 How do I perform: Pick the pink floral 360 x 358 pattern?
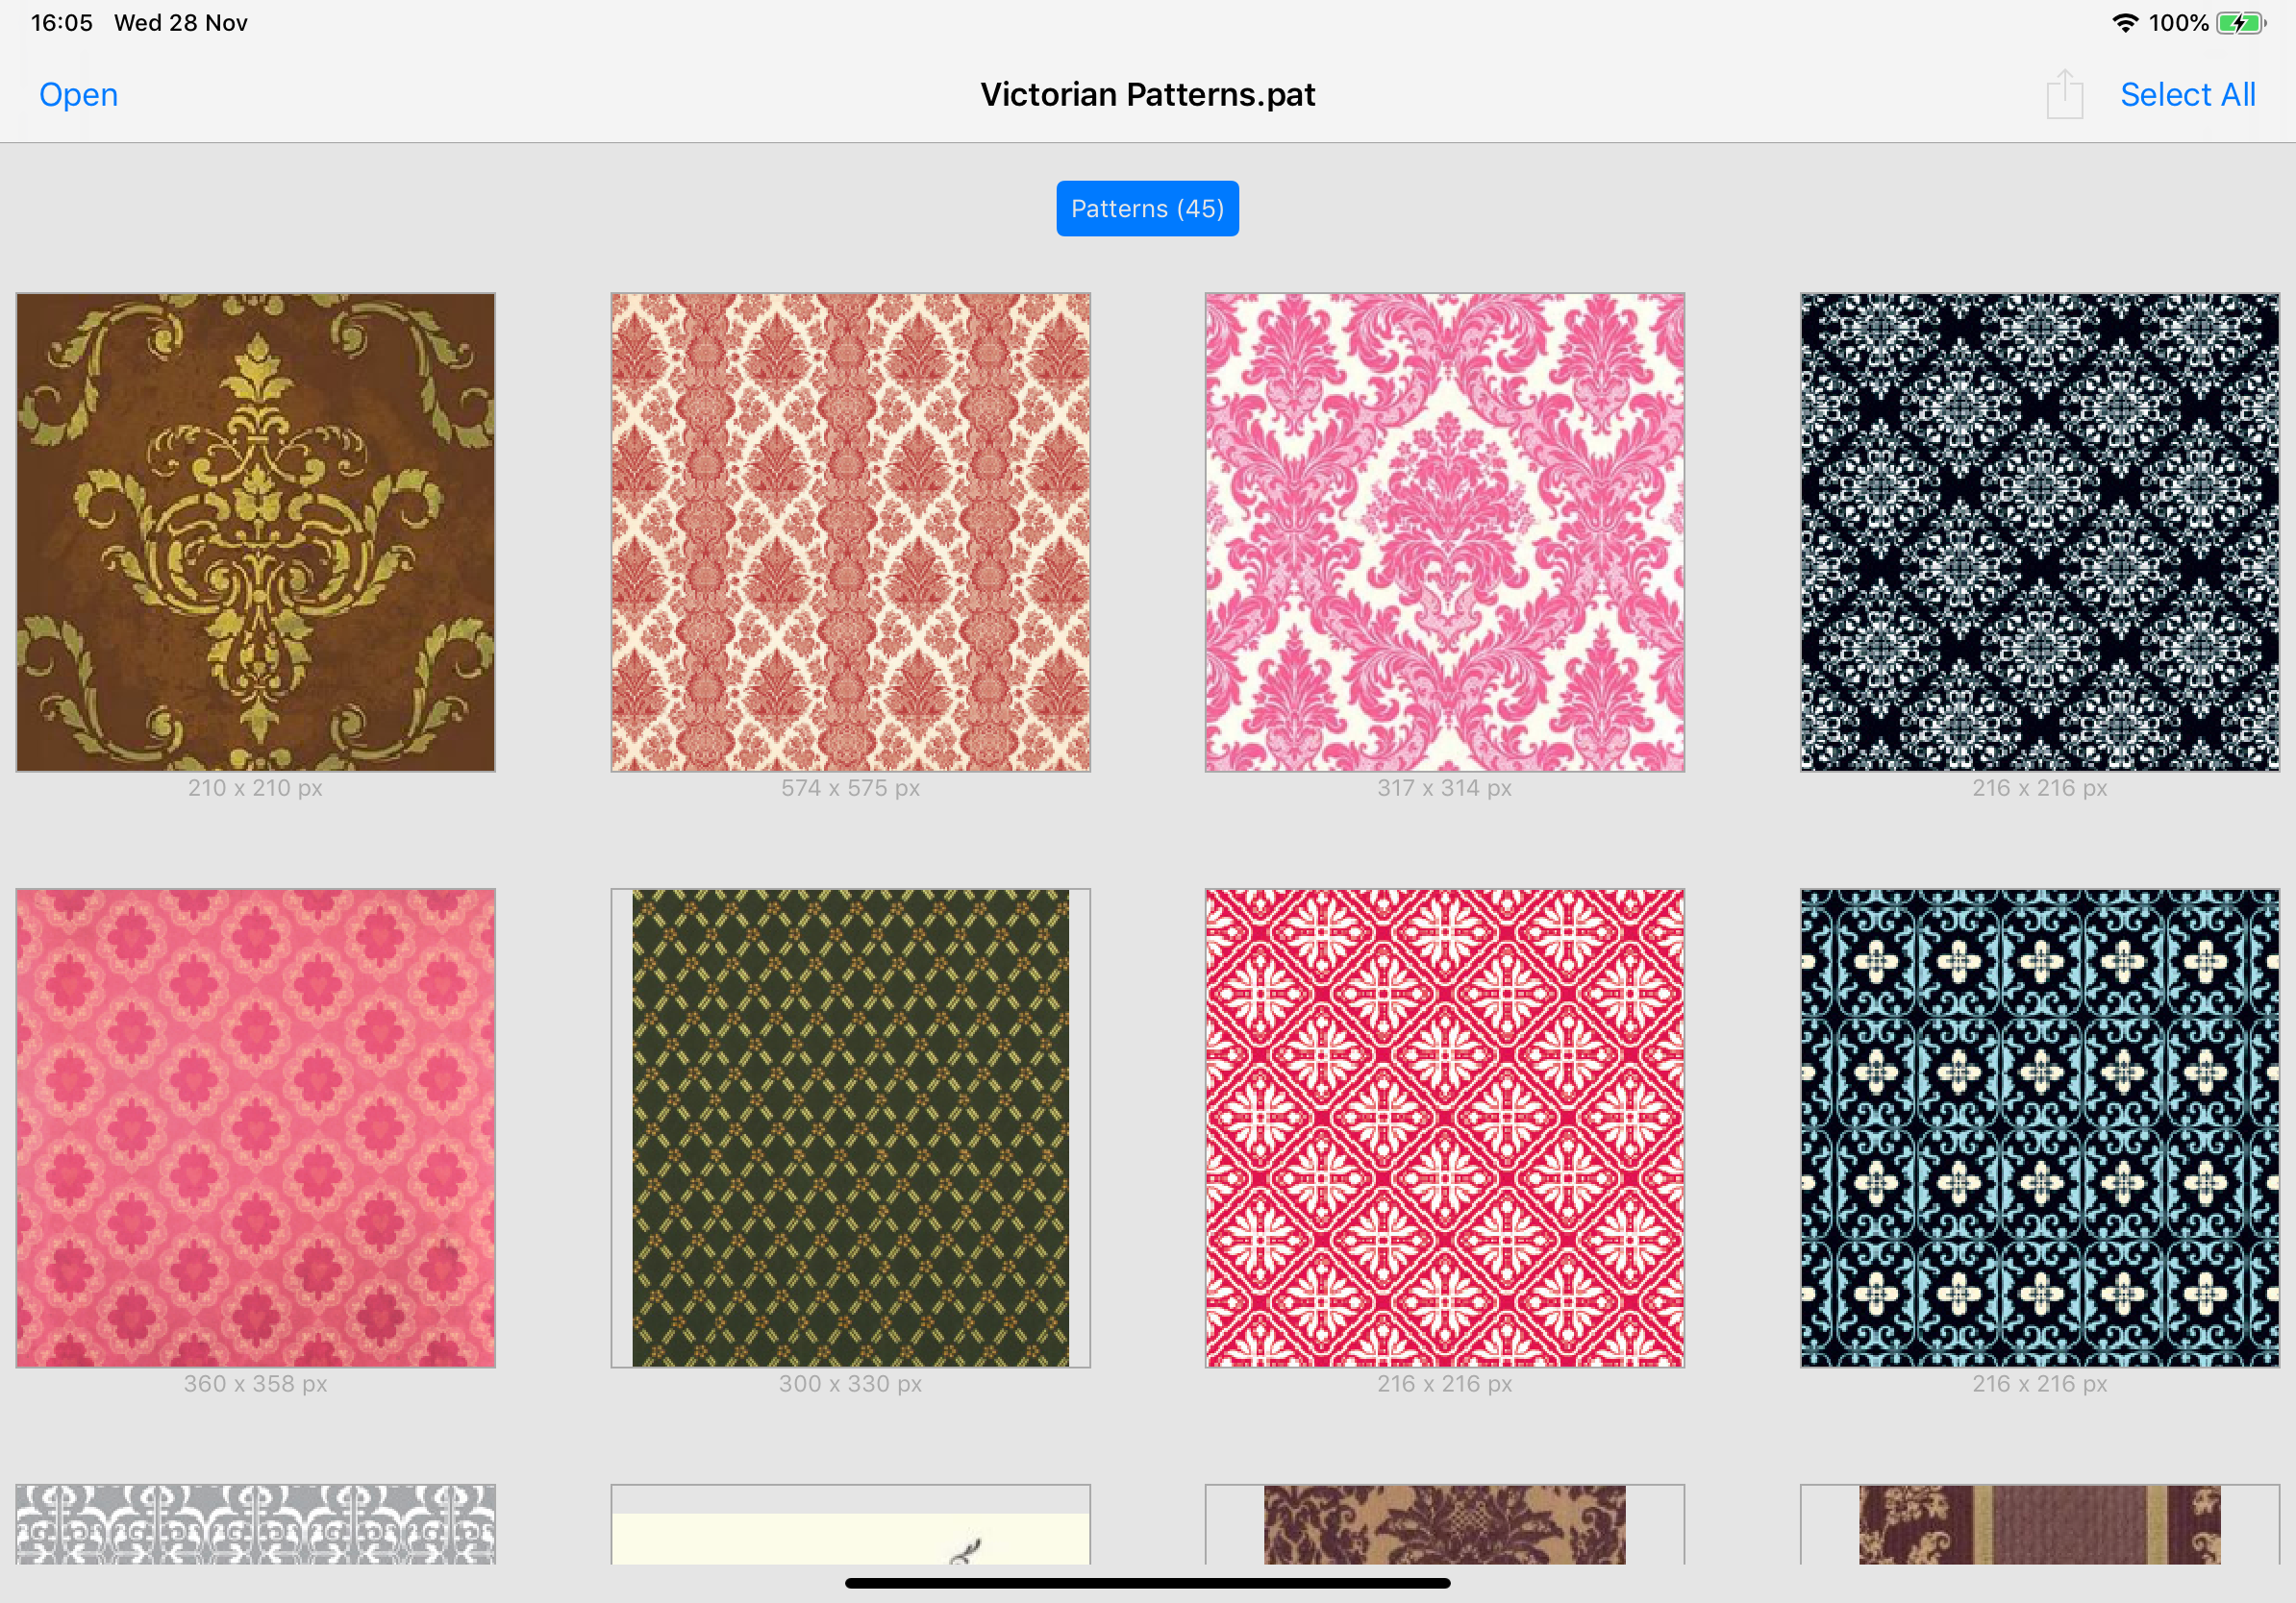click(255, 1127)
